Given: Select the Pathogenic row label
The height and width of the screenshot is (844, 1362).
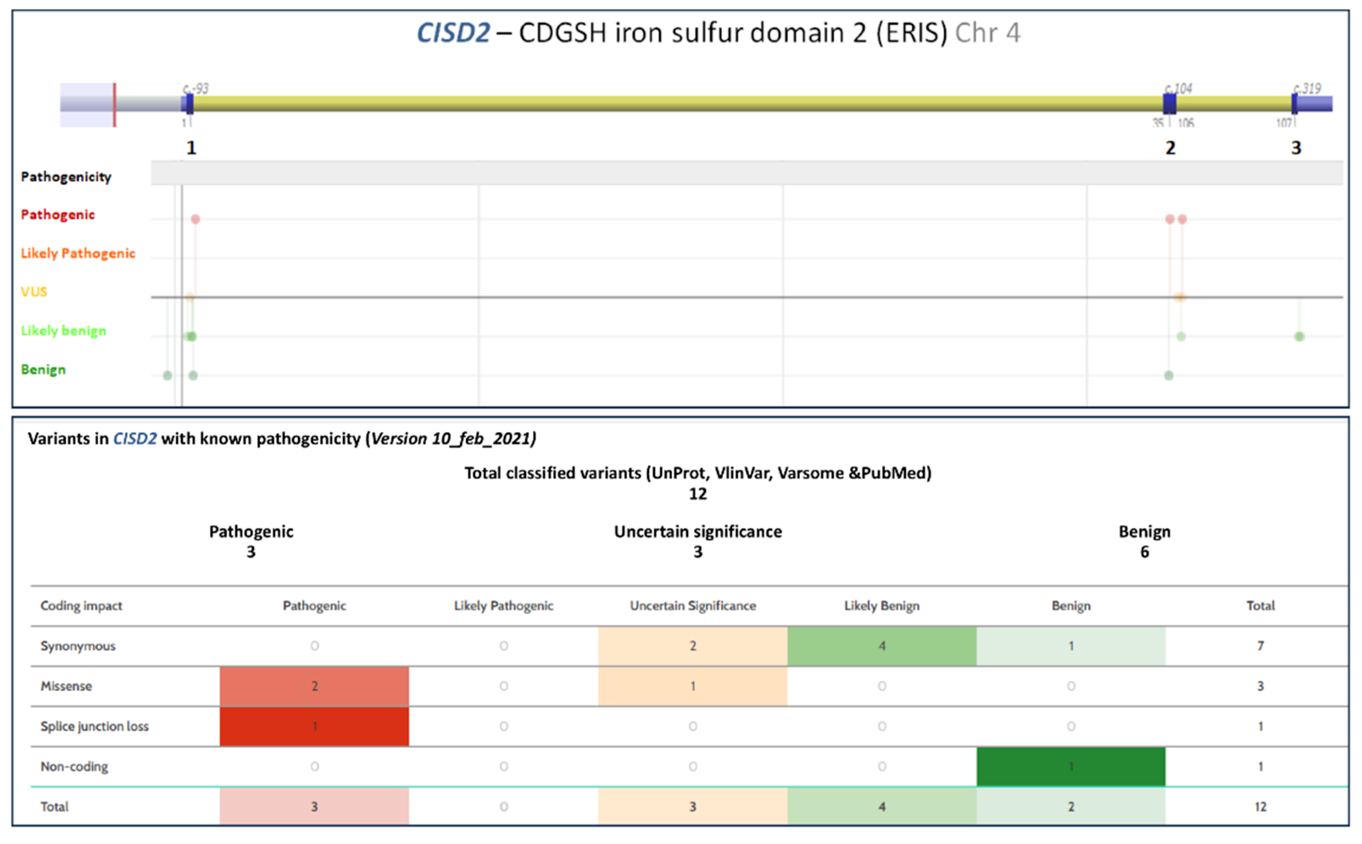Looking at the screenshot, I should [x=58, y=215].
